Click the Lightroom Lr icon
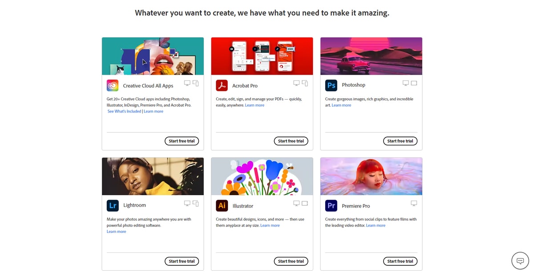Image resolution: width=534 pixels, height=280 pixels. pyautogui.click(x=113, y=205)
